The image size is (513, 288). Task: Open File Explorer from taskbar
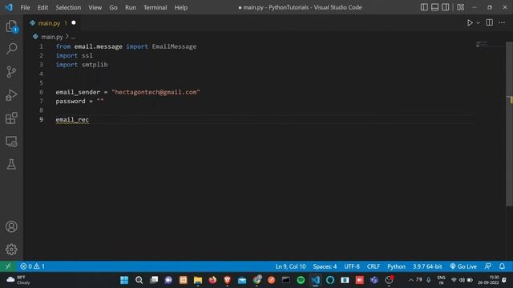(x=198, y=280)
